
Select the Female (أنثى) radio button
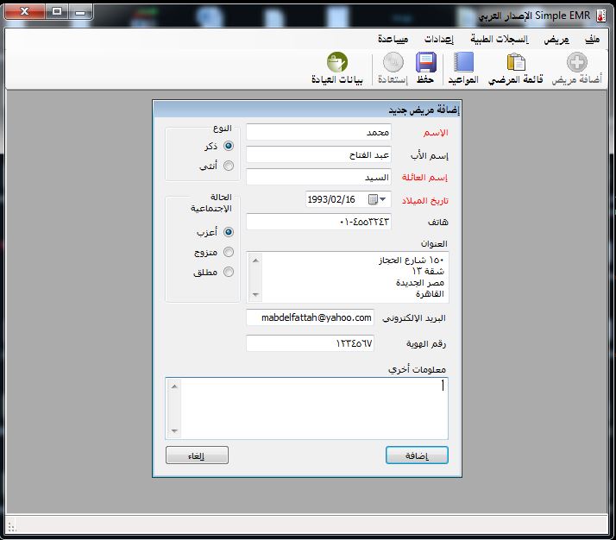pos(229,166)
